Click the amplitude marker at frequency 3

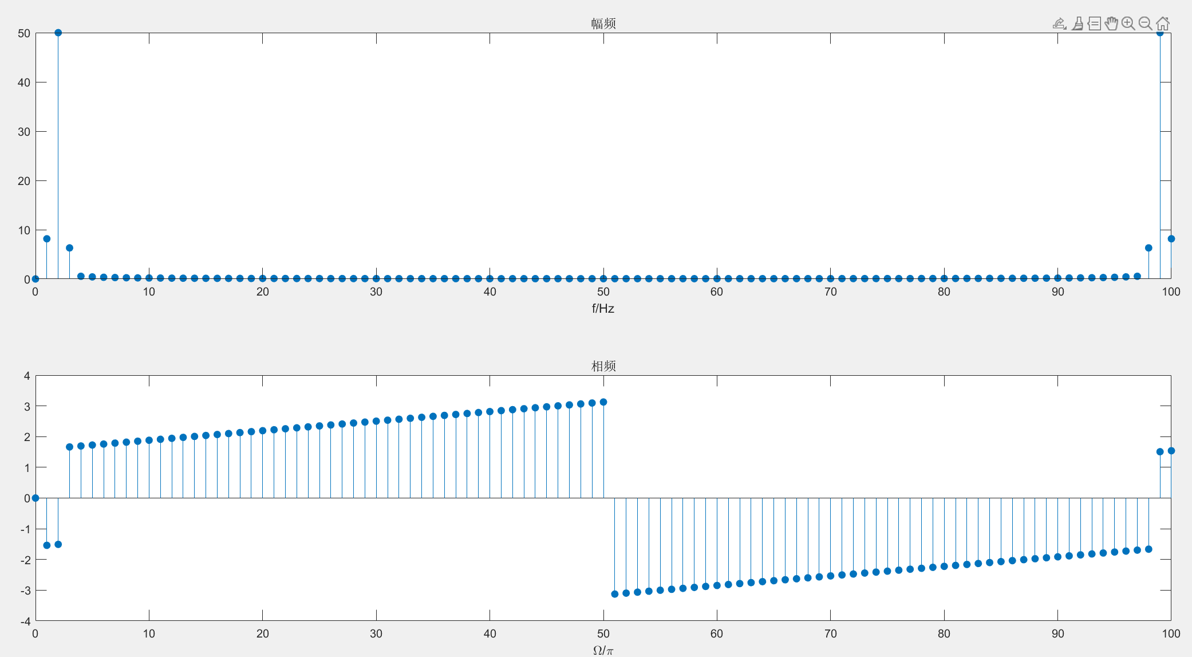69,248
